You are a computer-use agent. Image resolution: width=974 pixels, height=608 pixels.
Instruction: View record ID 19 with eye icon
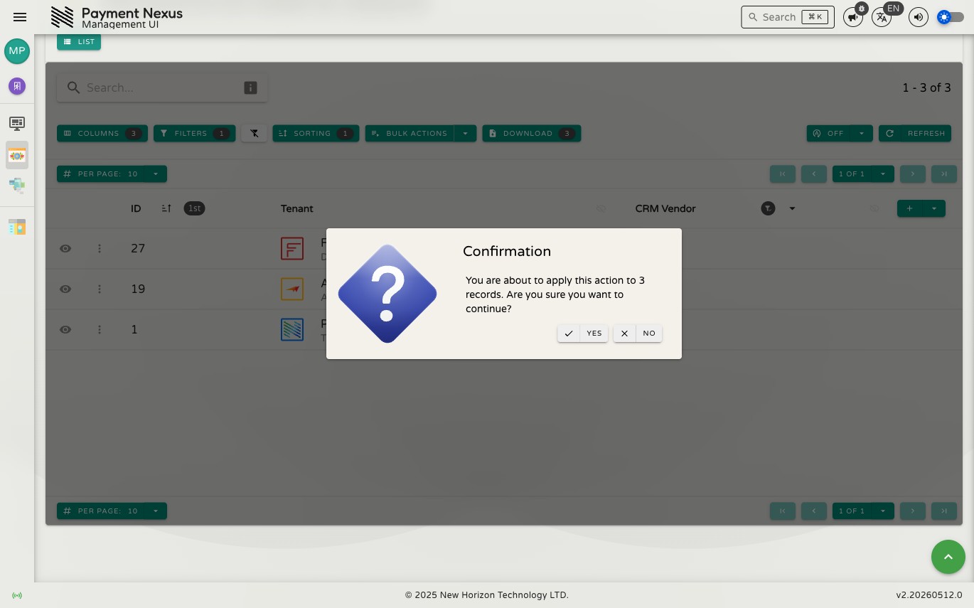point(65,289)
